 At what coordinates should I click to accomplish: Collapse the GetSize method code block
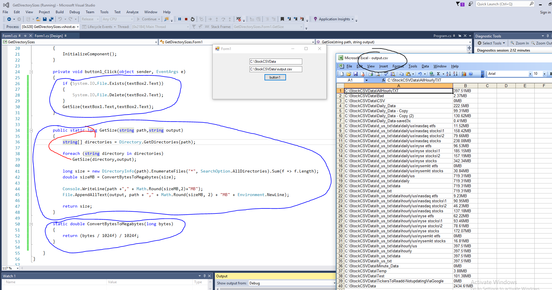pos(31,130)
